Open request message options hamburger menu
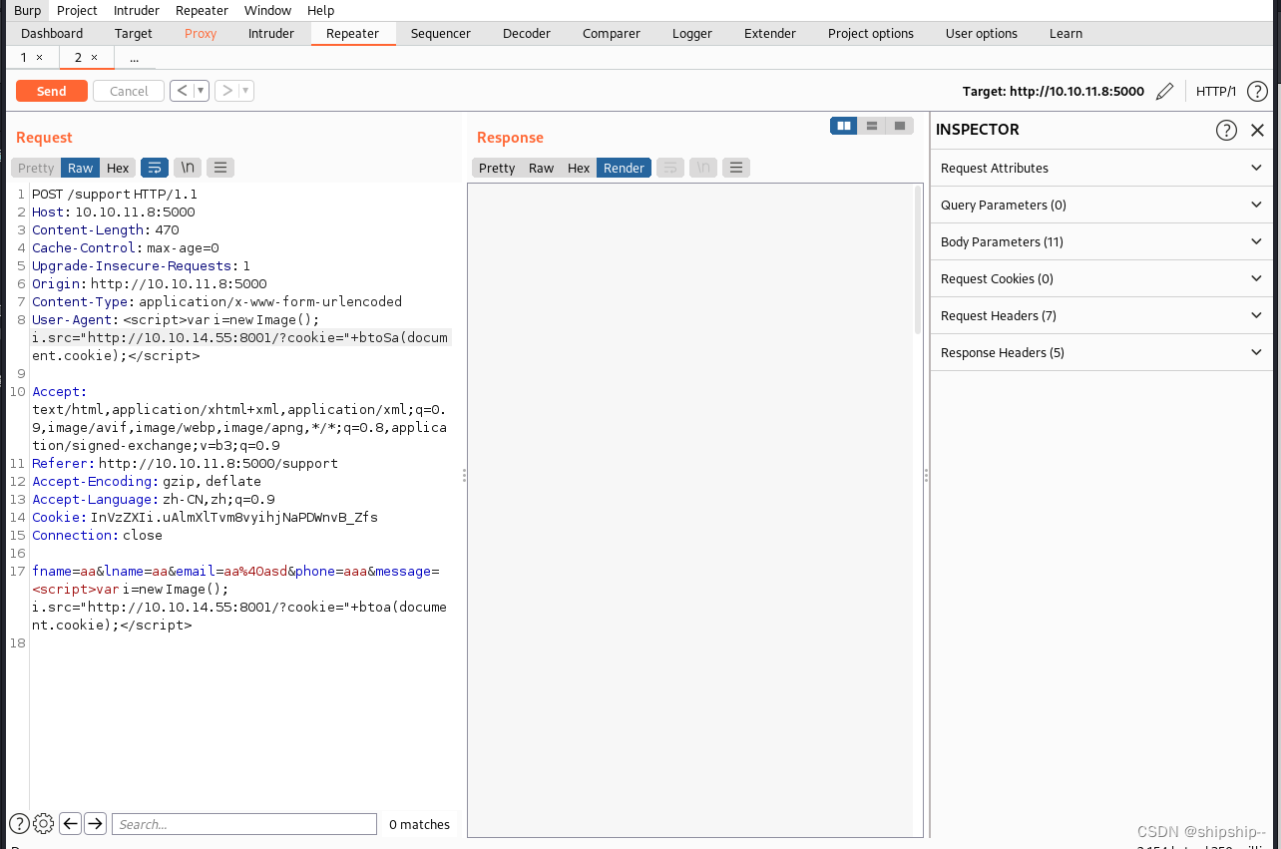This screenshot has width=1281, height=849. coord(220,168)
